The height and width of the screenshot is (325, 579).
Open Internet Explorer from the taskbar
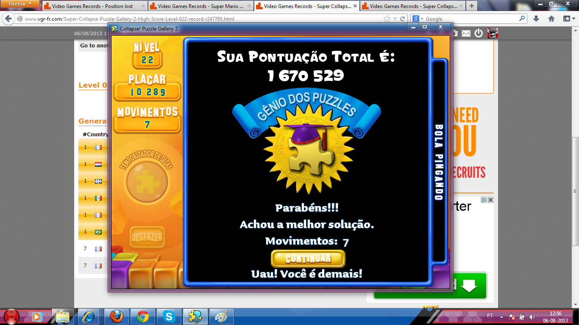pos(89,317)
